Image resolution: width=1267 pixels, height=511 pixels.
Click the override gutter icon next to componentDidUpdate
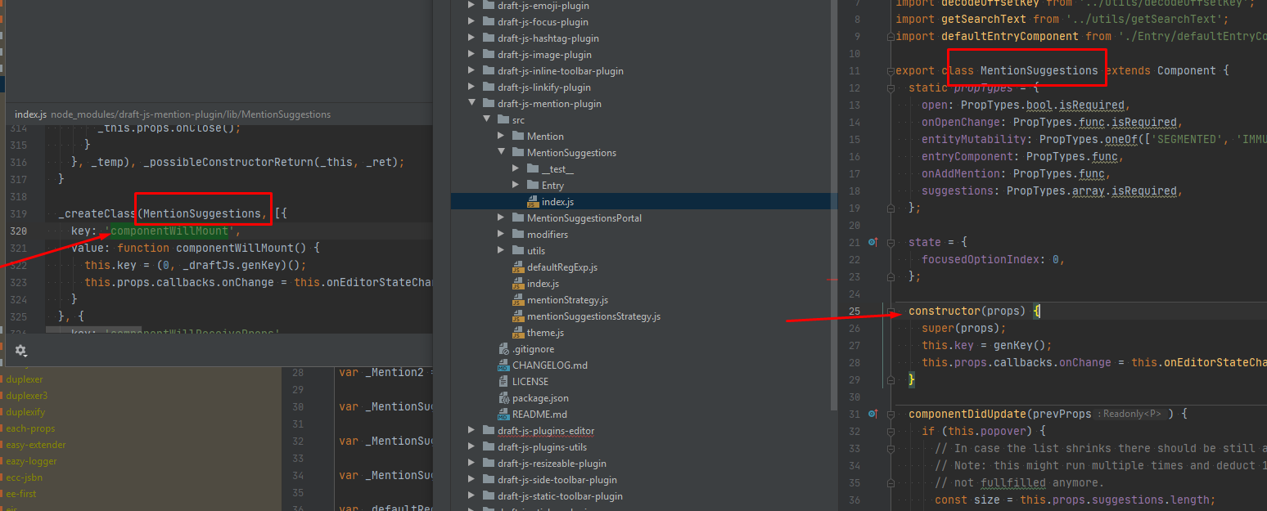tap(872, 413)
